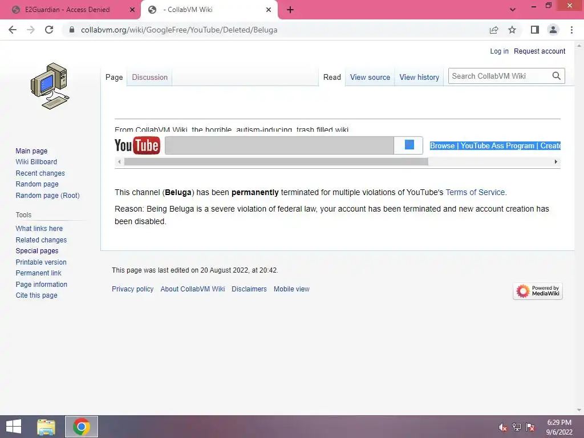Click the share page icon
Viewport: 584px width, 438px height.
pos(494,30)
